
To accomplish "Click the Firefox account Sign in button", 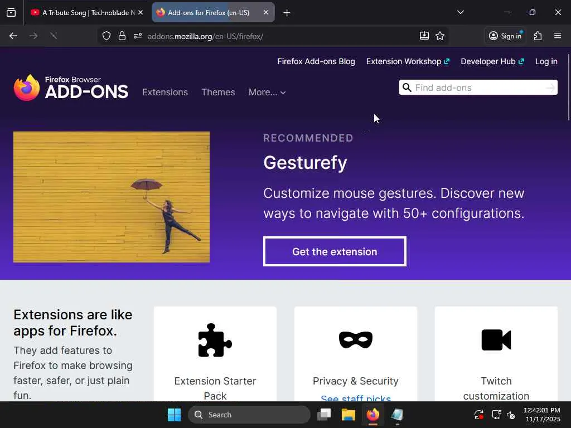I will (x=505, y=36).
